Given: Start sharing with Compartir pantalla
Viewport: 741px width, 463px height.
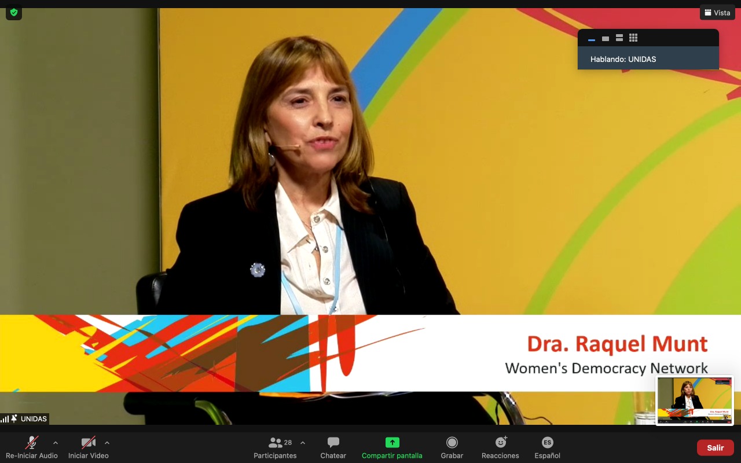Looking at the screenshot, I should [x=392, y=447].
